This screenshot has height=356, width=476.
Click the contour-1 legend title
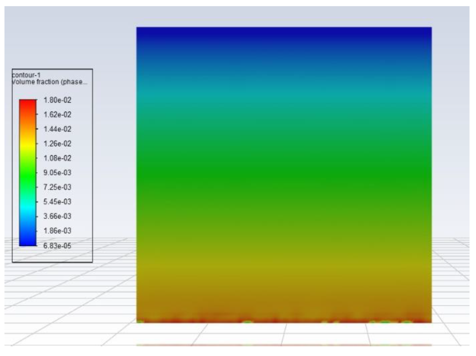tap(26, 75)
